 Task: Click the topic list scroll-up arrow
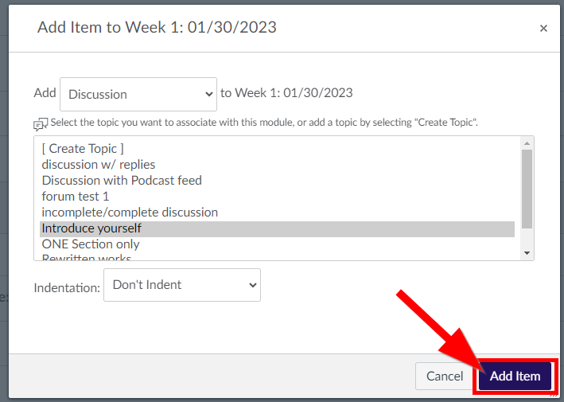click(527, 143)
